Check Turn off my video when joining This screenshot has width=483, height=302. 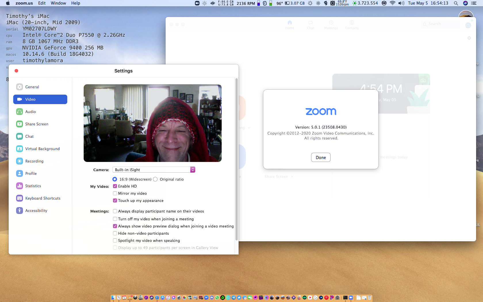point(115,219)
